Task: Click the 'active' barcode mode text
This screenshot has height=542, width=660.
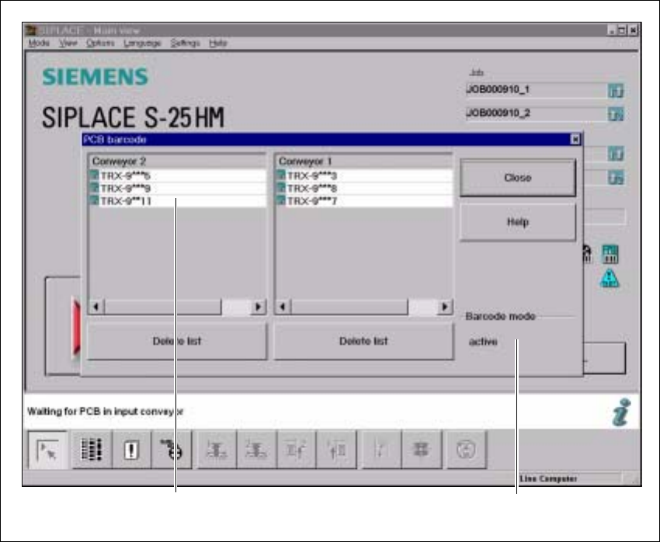Action: point(483,342)
